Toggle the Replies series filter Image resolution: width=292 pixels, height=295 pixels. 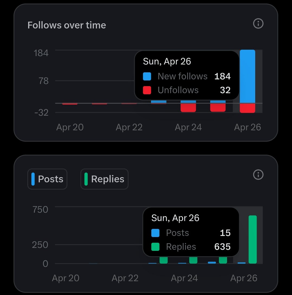[104, 179]
